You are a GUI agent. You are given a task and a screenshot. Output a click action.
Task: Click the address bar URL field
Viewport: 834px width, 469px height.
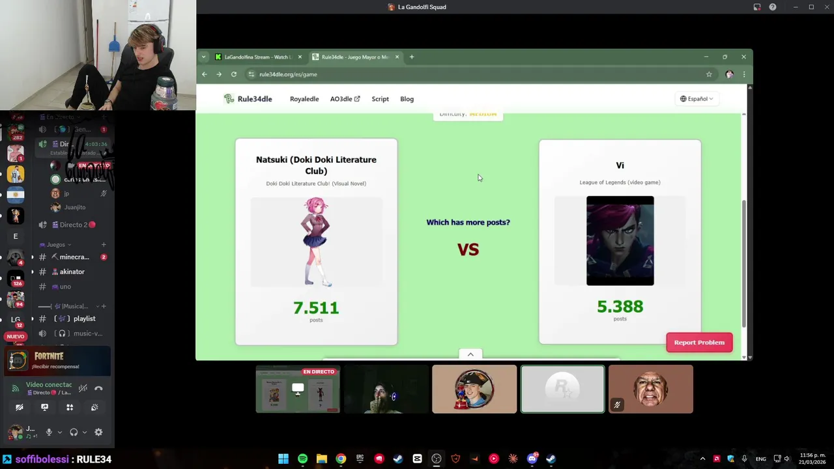pos(482,74)
